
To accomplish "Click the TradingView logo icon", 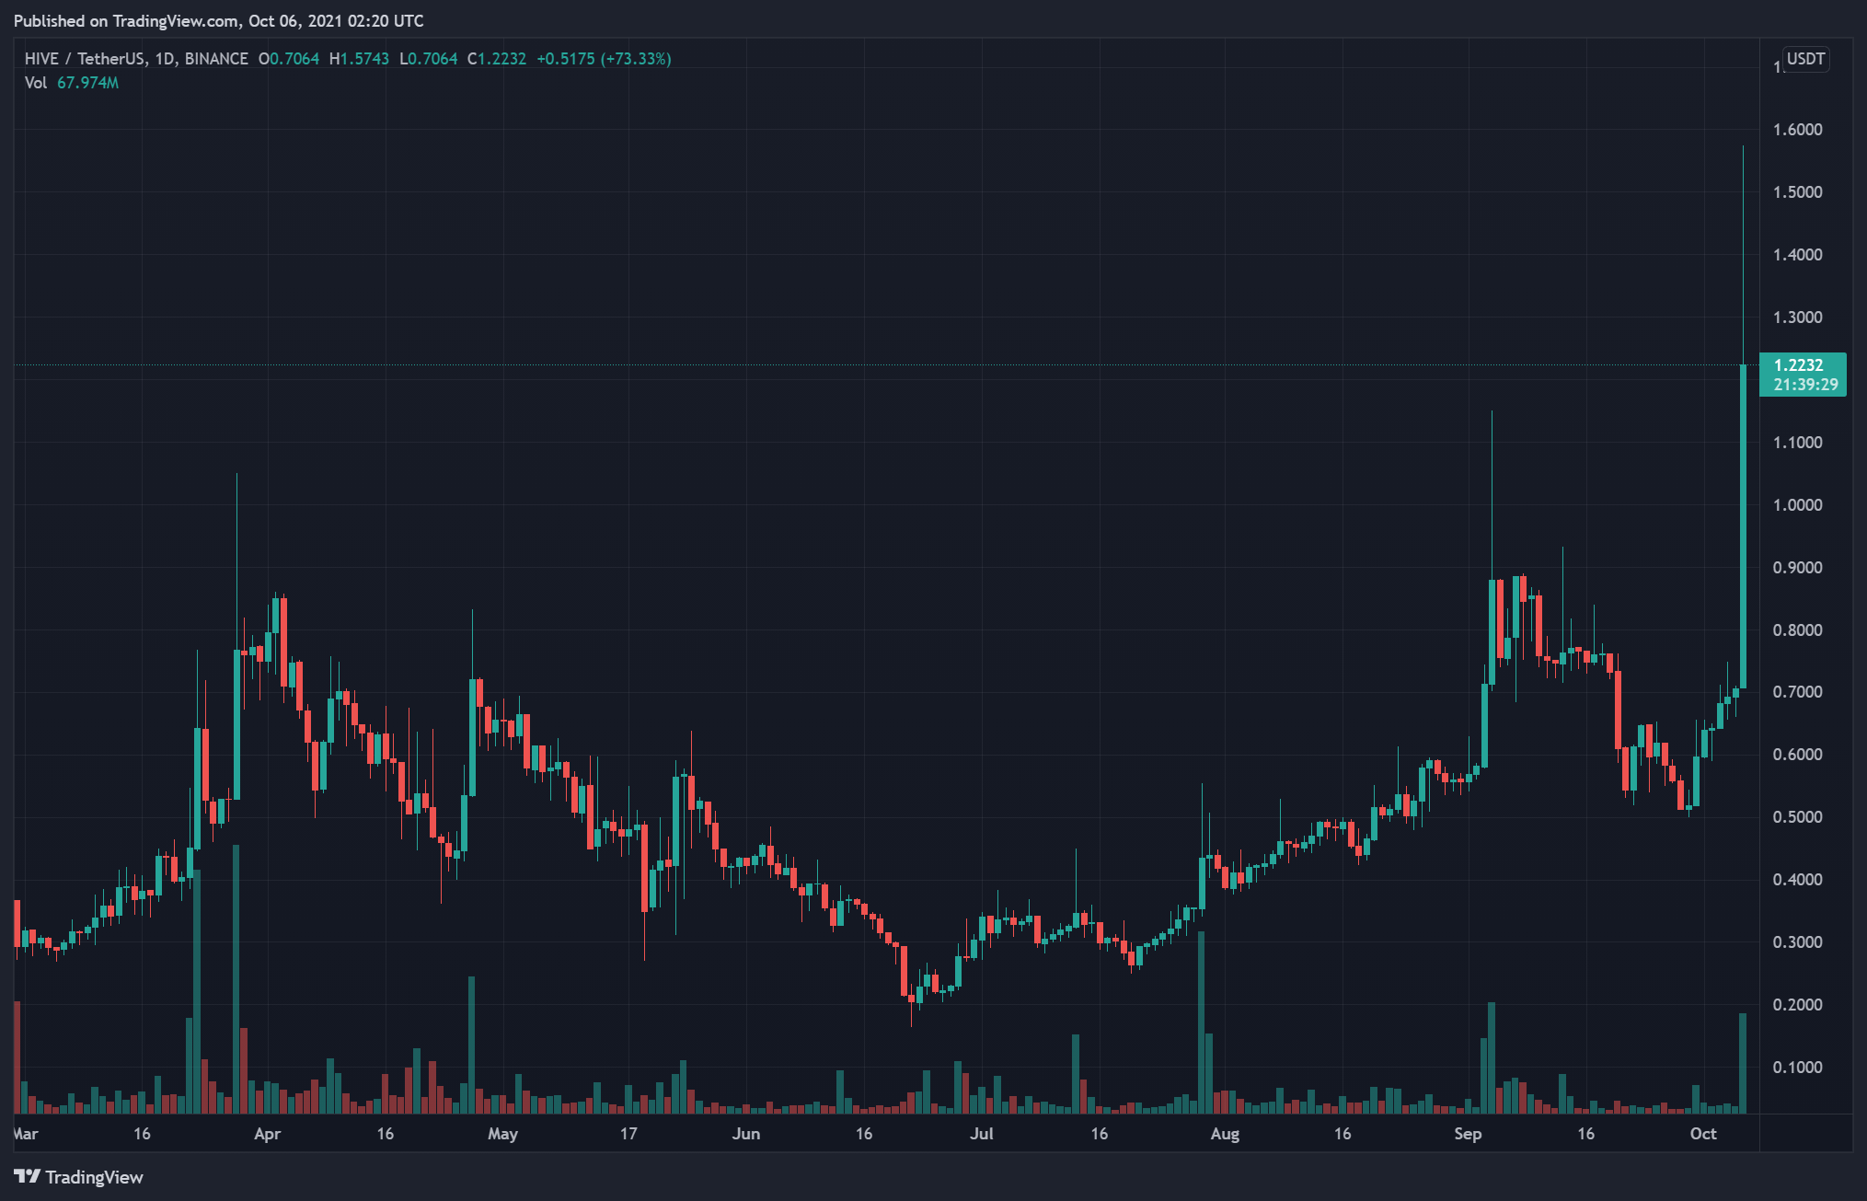I will click(x=27, y=1176).
